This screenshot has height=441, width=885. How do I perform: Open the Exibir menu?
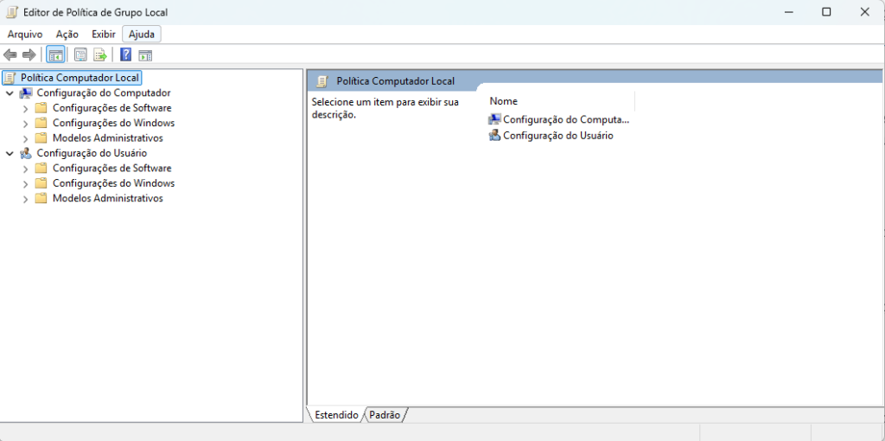[x=104, y=35]
